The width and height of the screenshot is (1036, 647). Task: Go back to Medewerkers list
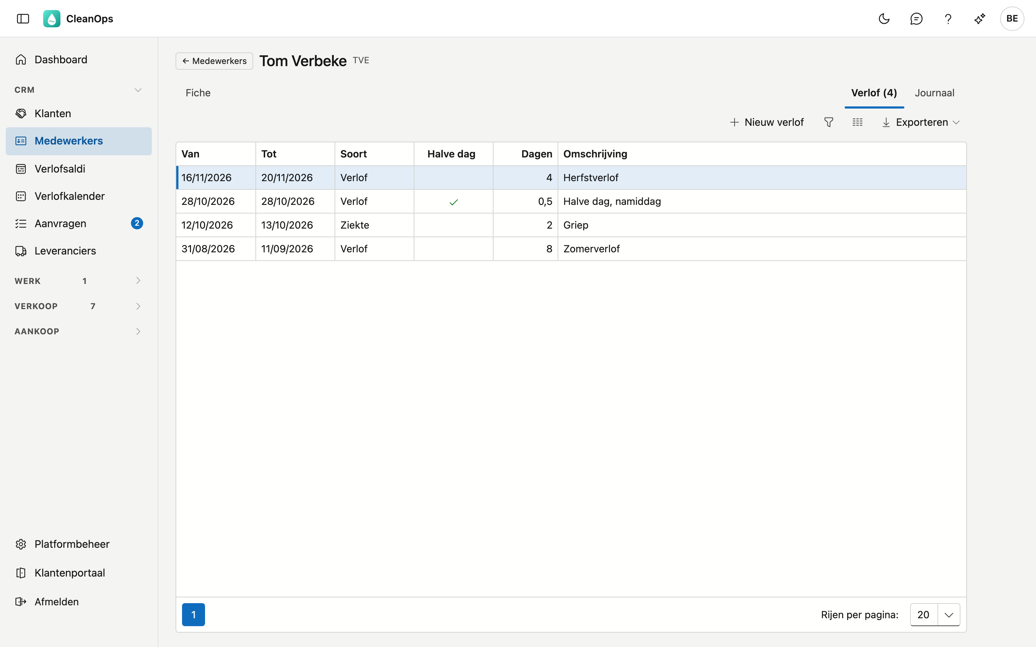tap(214, 61)
